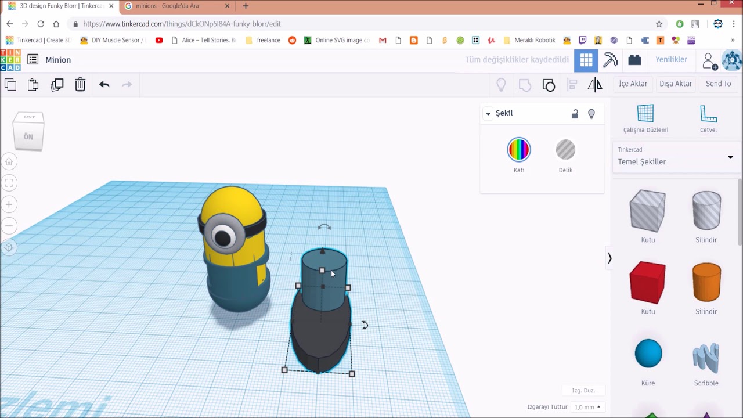Open the Online SVG image bookmark
This screenshot has width=743, height=418.
click(337, 40)
